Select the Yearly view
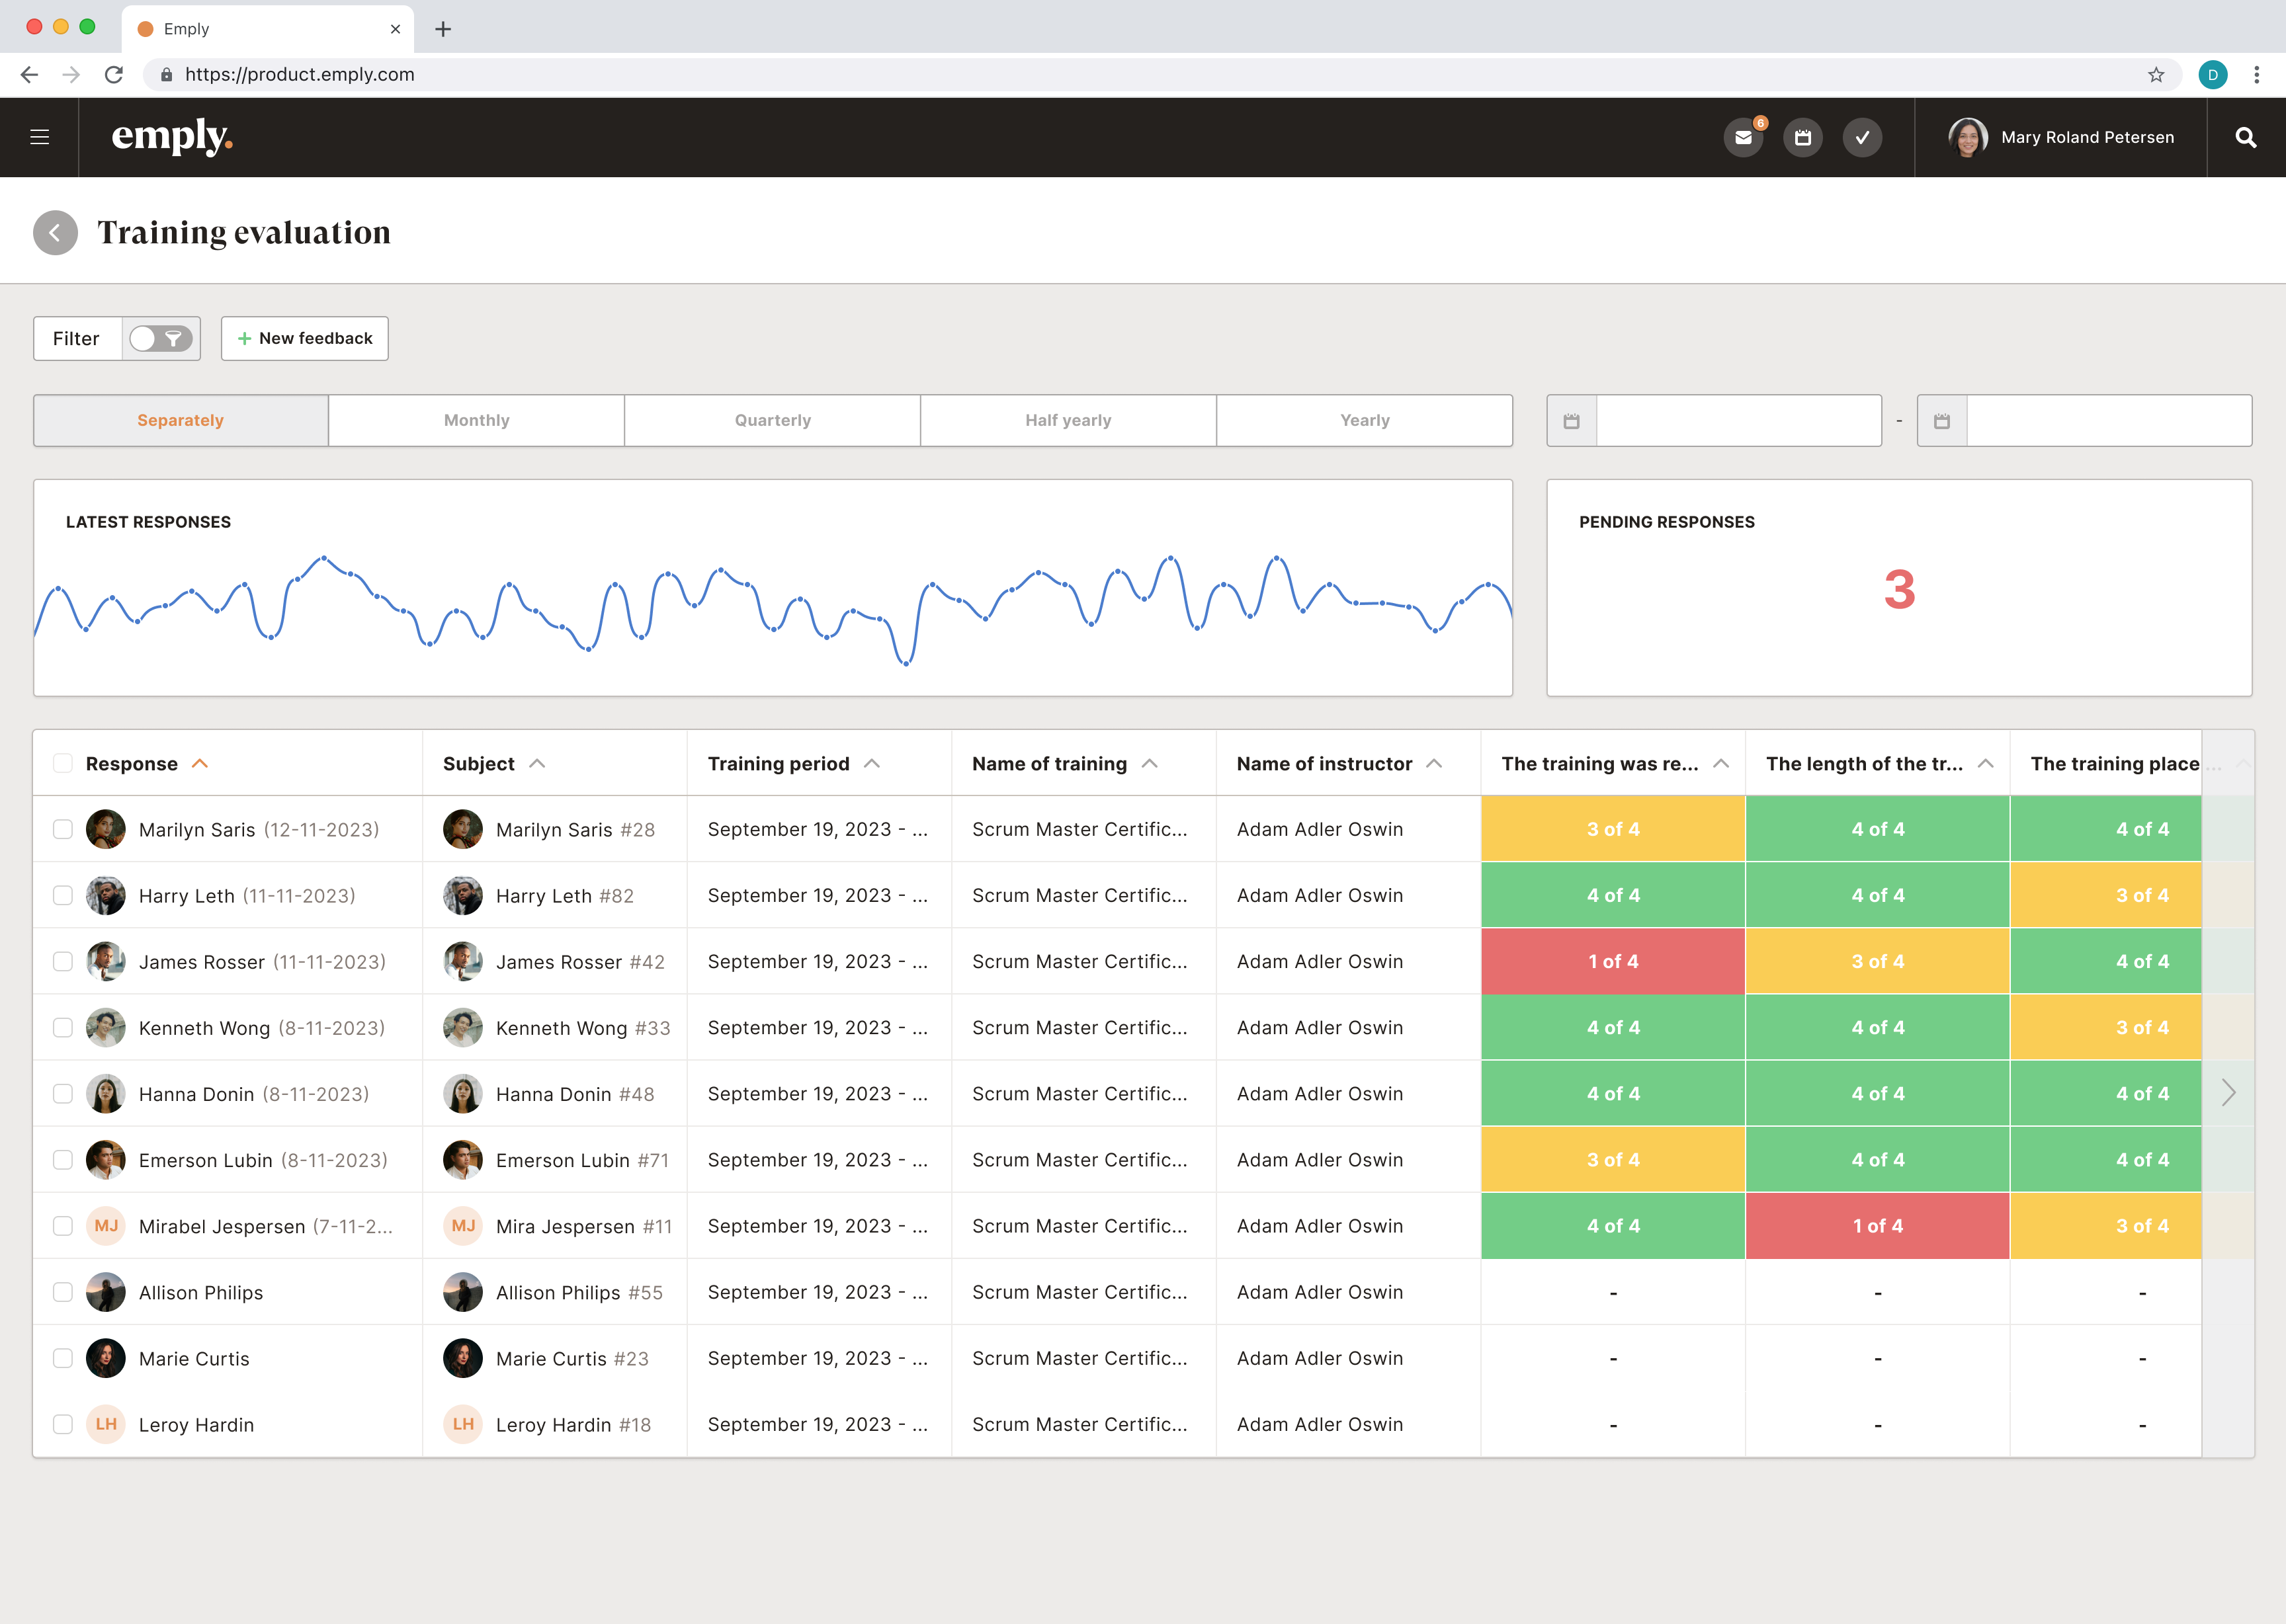2286x1624 pixels. (x=1364, y=420)
